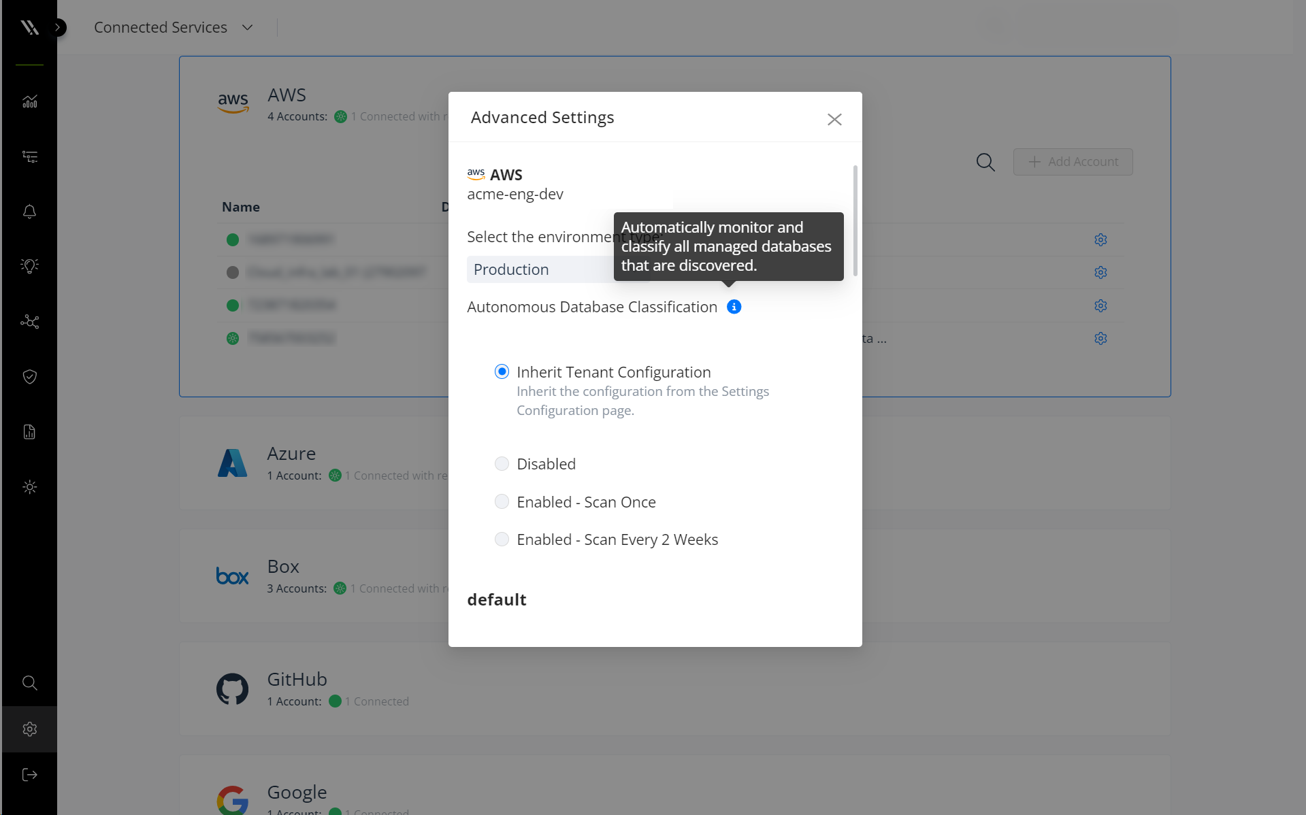1306x815 pixels.
Task: Click the Google logo icon
Action: point(232,800)
